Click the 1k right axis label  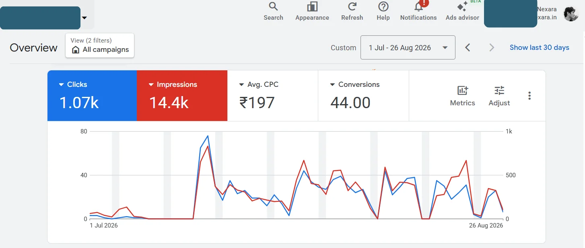click(x=509, y=131)
